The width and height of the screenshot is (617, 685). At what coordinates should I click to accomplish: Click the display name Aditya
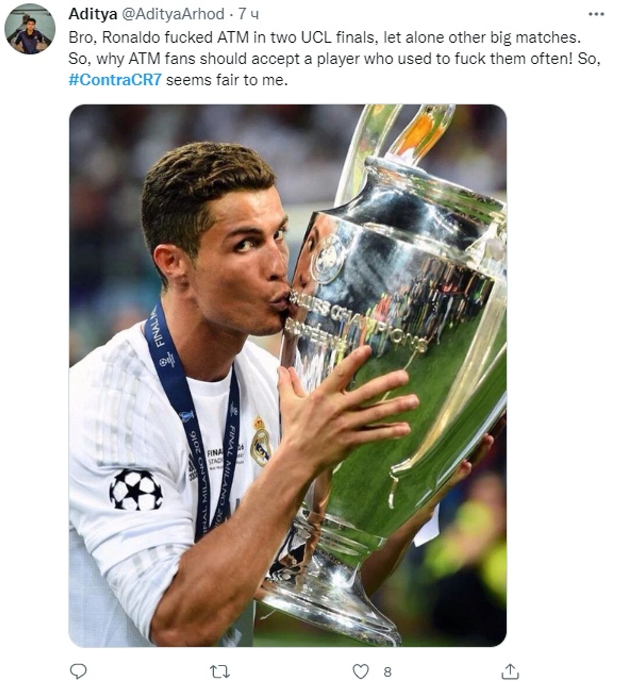point(93,14)
